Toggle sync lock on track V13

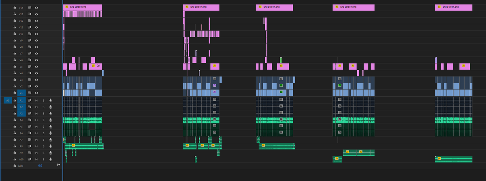pyautogui.click(x=30, y=14)
